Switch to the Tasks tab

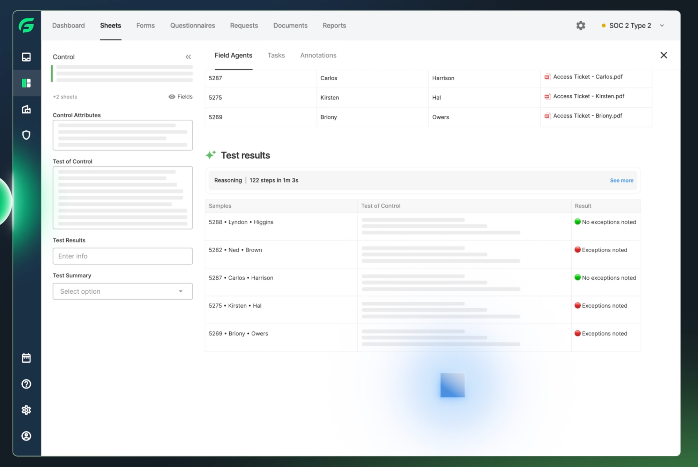point(276,55)
